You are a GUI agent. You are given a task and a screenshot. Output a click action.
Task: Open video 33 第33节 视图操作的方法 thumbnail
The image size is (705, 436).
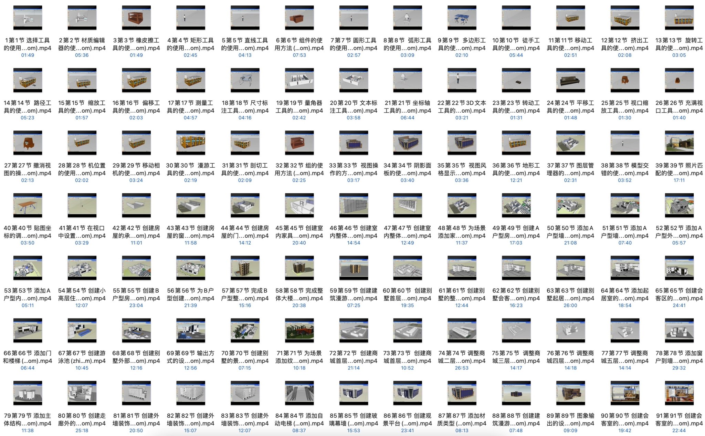(x=354, y=143)
